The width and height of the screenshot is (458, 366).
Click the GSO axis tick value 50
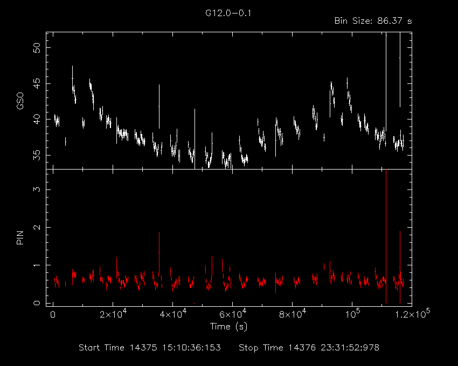[37, 48]
